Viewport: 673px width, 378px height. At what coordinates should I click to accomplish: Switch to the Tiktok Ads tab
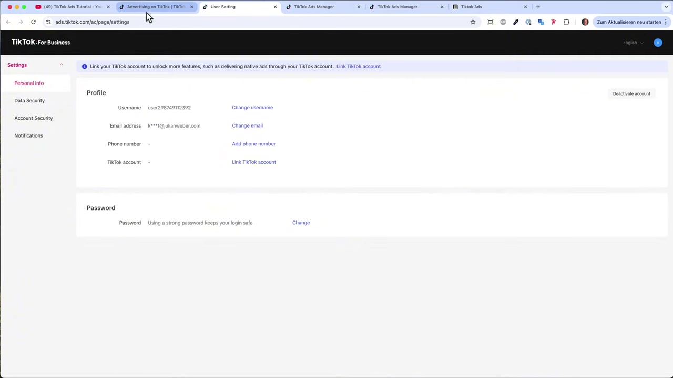click(489, 7)
